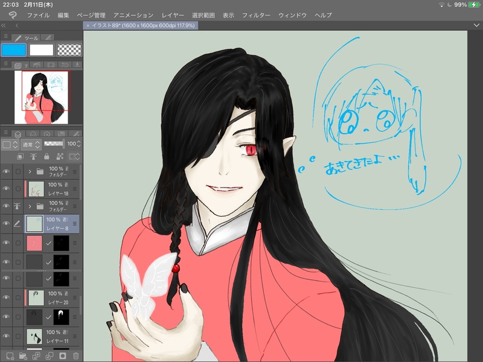Open the レイヤー menu
483x362 pixels.
173,15
